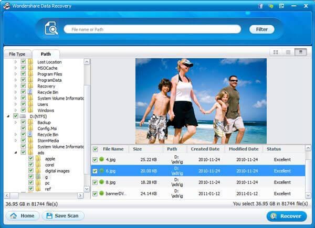Uncheck the ads folder checkbox
The height and width of the screenshot is (228, 315).
23,152
